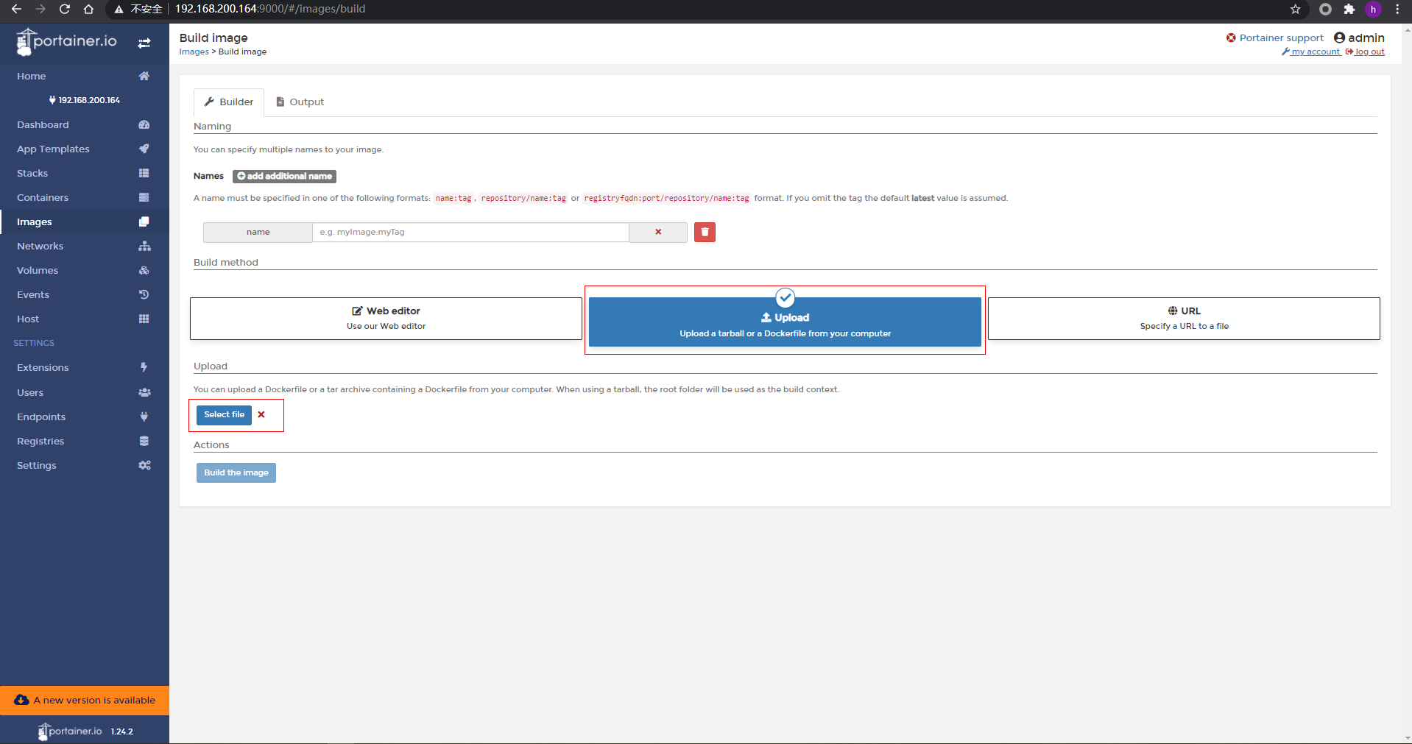Select the URL build method
This screenshot has height=744, width=1412.
coord(1184,318)
